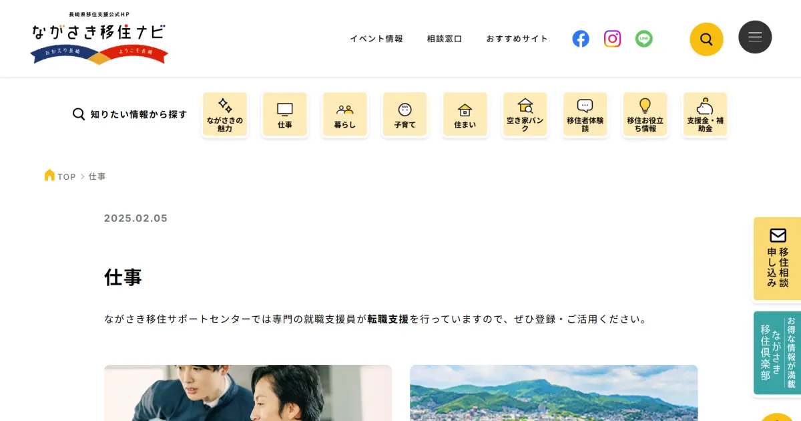Open the Facebook page icon

tap(581, 39)
